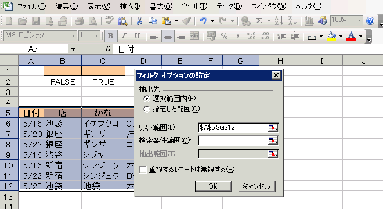Collapse dialog via リスト範囲 range selector button
Viewport: 383px width, 209px height.
click(273, 128)
